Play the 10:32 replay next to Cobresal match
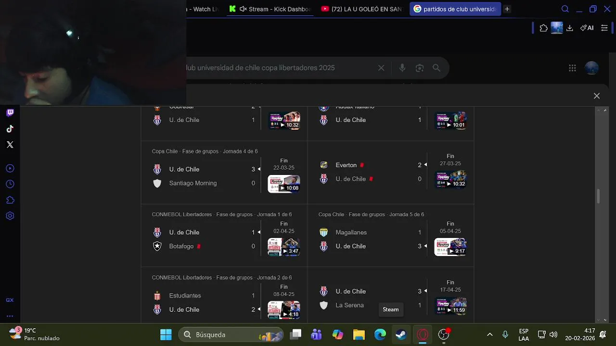This screenshot has width=616, height=346. (284, 121)
